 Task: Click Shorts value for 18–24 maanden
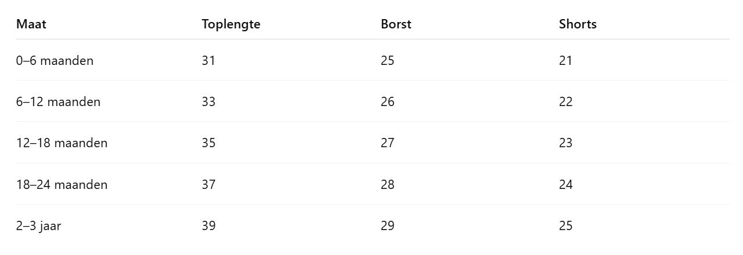point(565,185)
